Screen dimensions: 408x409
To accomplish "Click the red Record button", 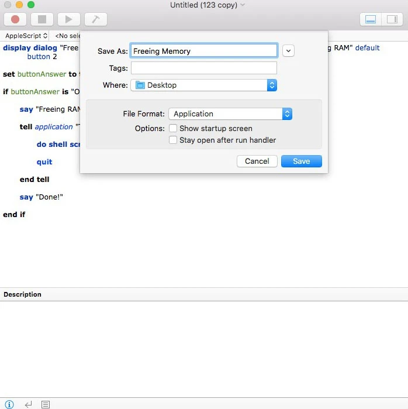I will tap(15, 19).
